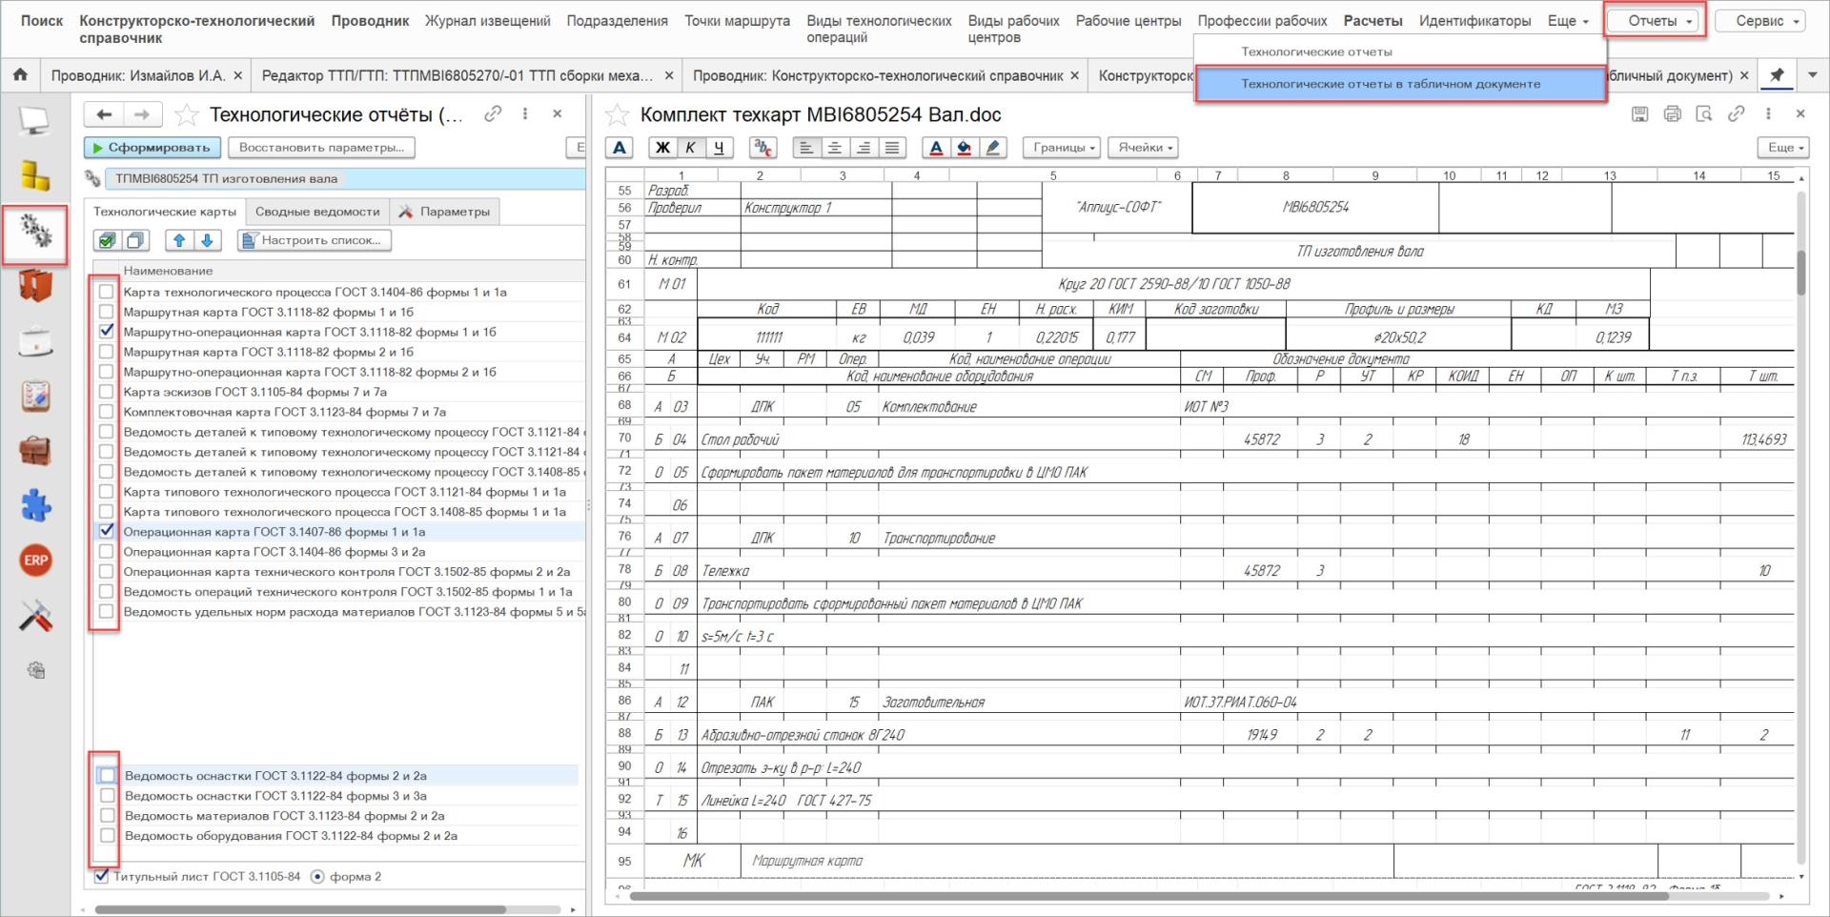Switch to Сводные ведомости tab
The height and width of the screenshot is (917, 1830).
coord(317,212)
